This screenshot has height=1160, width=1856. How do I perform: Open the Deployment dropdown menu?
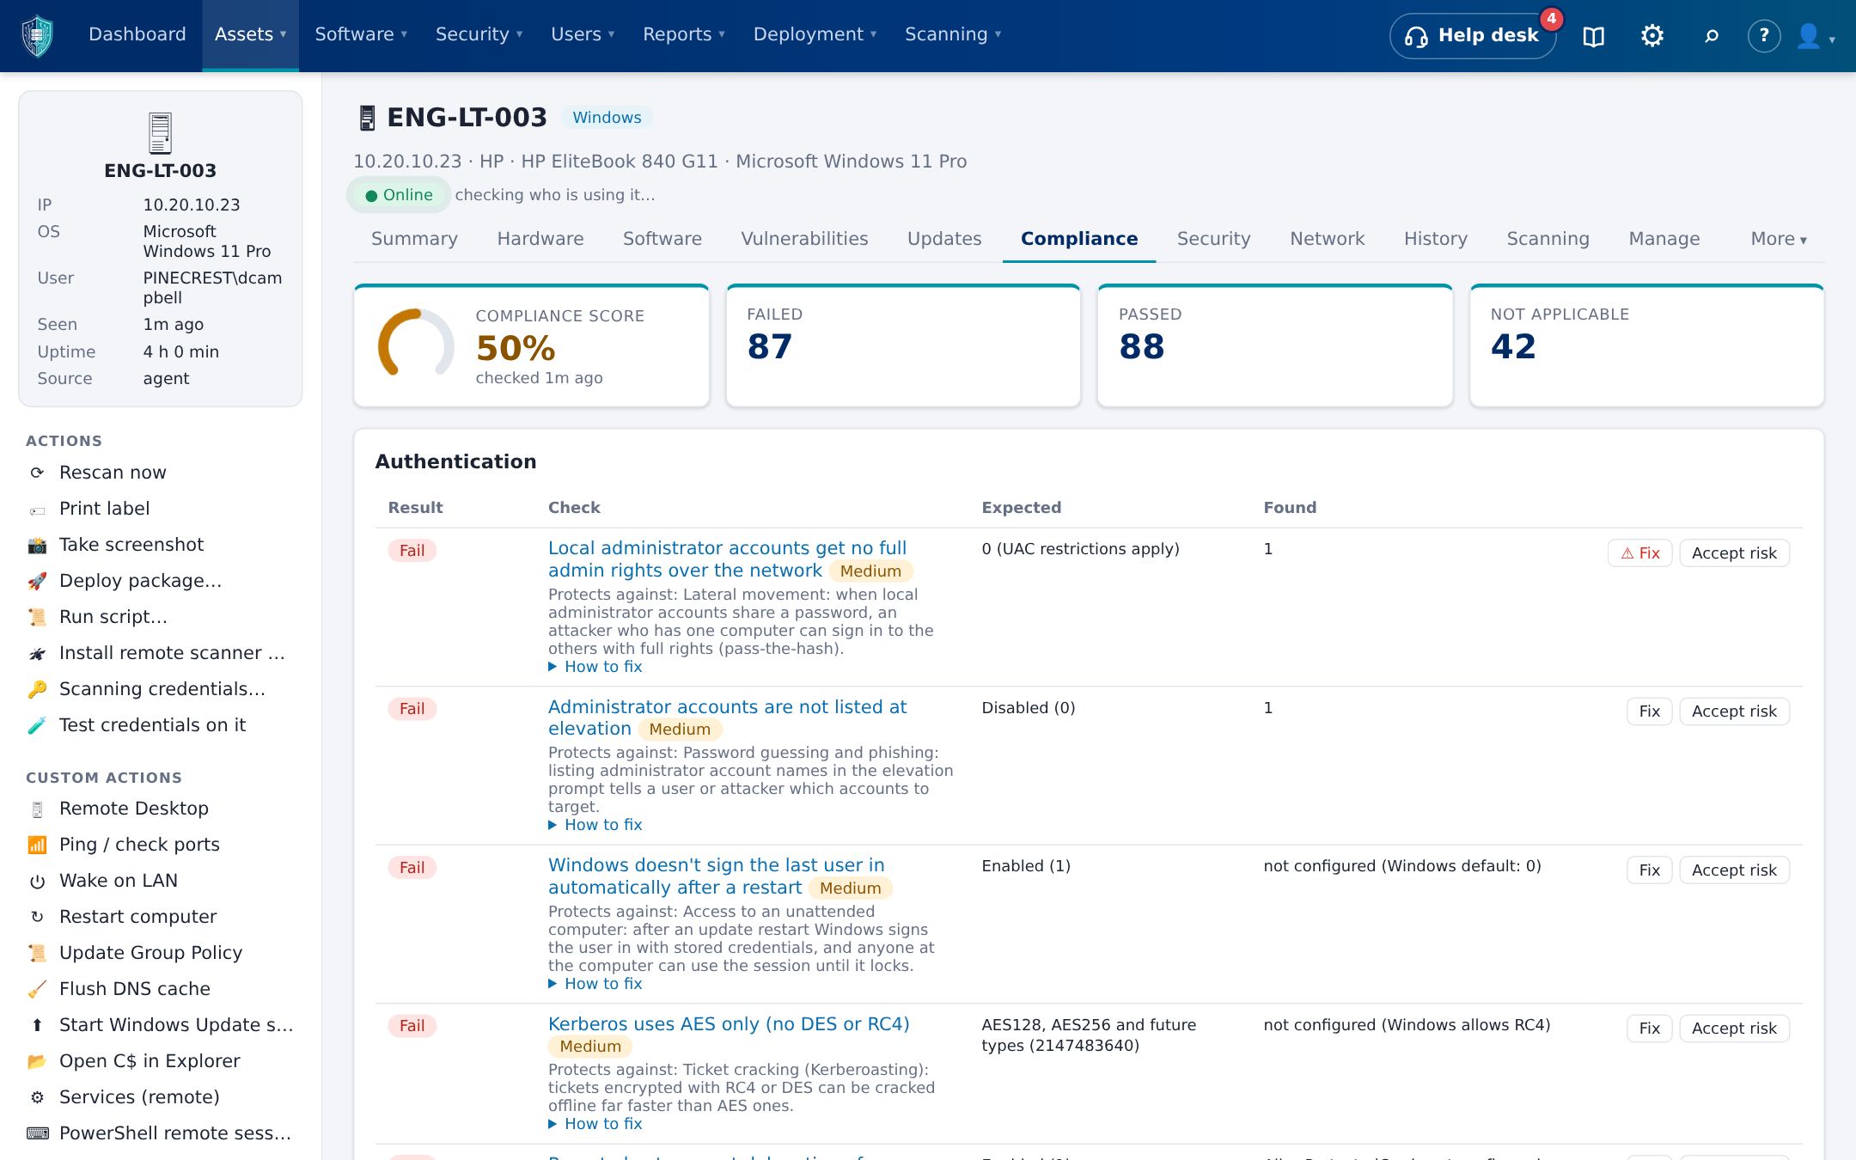[x=815, y=34]
